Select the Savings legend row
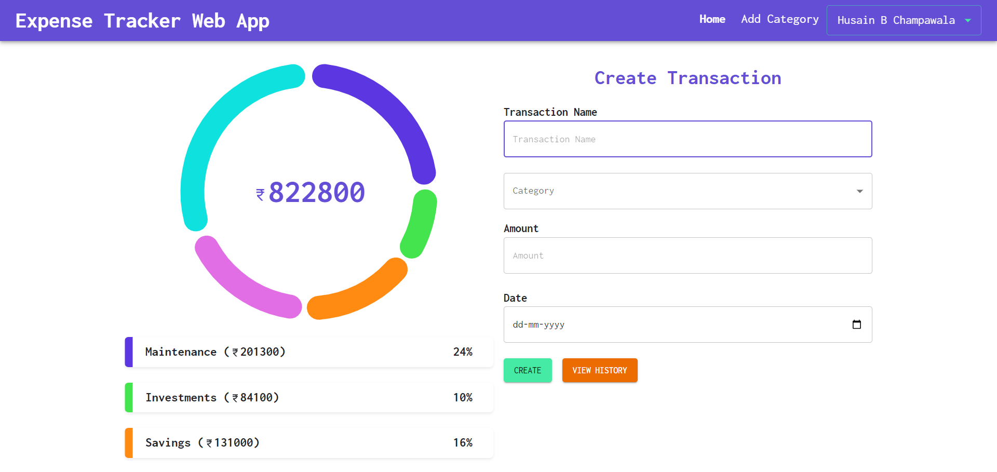Viewport: 997px width, 472px height. [308, 442]
